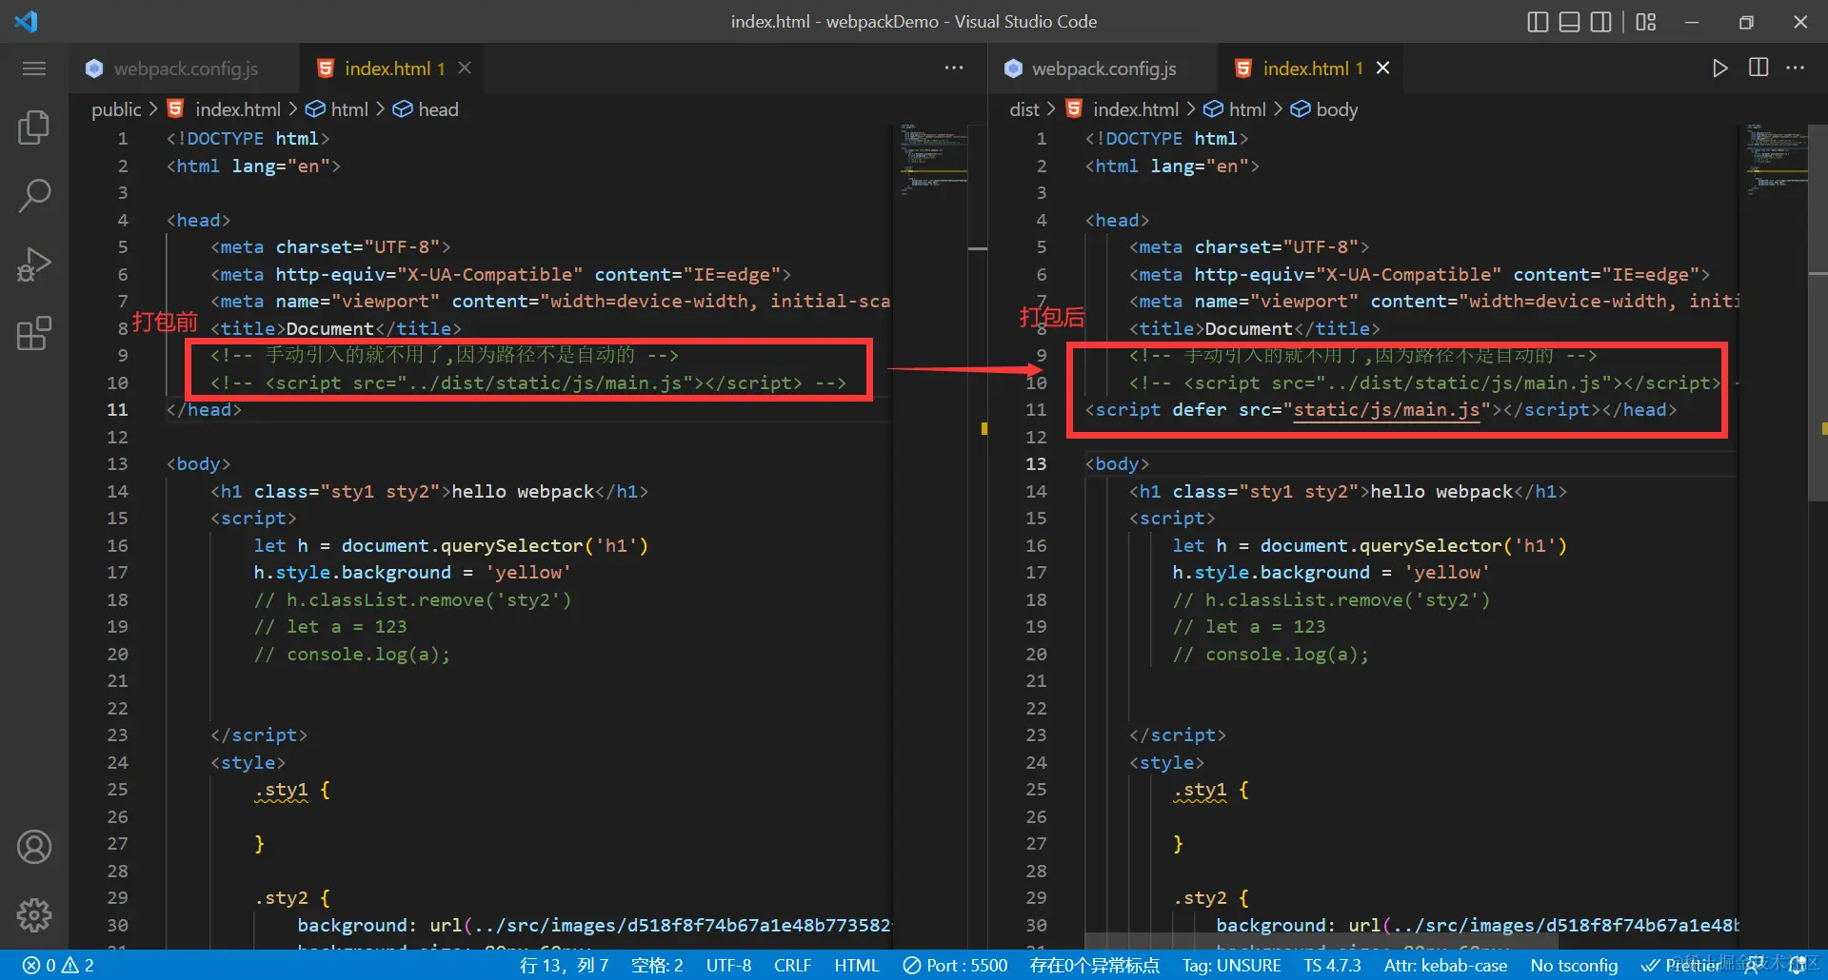Open the Explorer view in activity bar

pos(34,127)
